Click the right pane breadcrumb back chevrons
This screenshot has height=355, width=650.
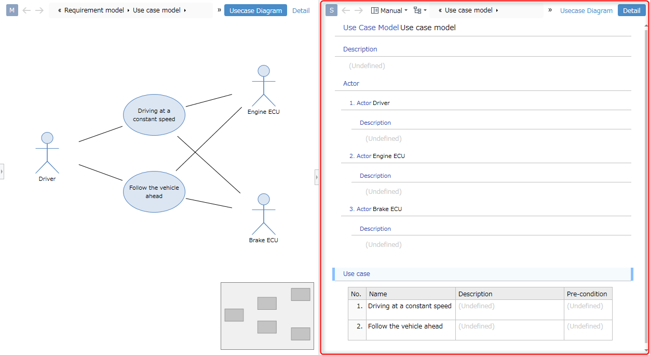(440, 10)
